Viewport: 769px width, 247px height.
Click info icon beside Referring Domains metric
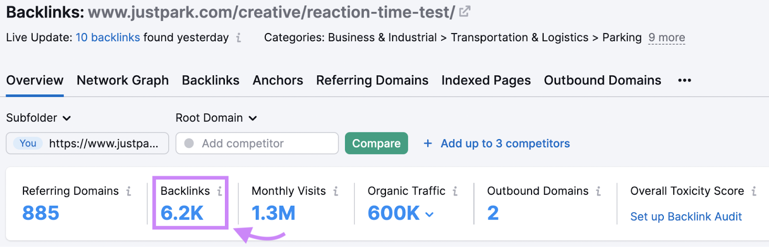point(129,191)
